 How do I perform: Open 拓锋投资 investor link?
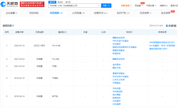click(x=116, y=54)
